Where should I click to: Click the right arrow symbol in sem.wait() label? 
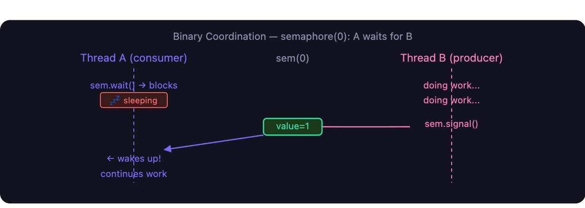pyautogui.click(x=143, y=85)
